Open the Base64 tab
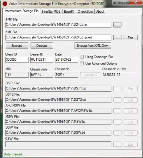This screenshot has width=143, height=158. (69, 11)
